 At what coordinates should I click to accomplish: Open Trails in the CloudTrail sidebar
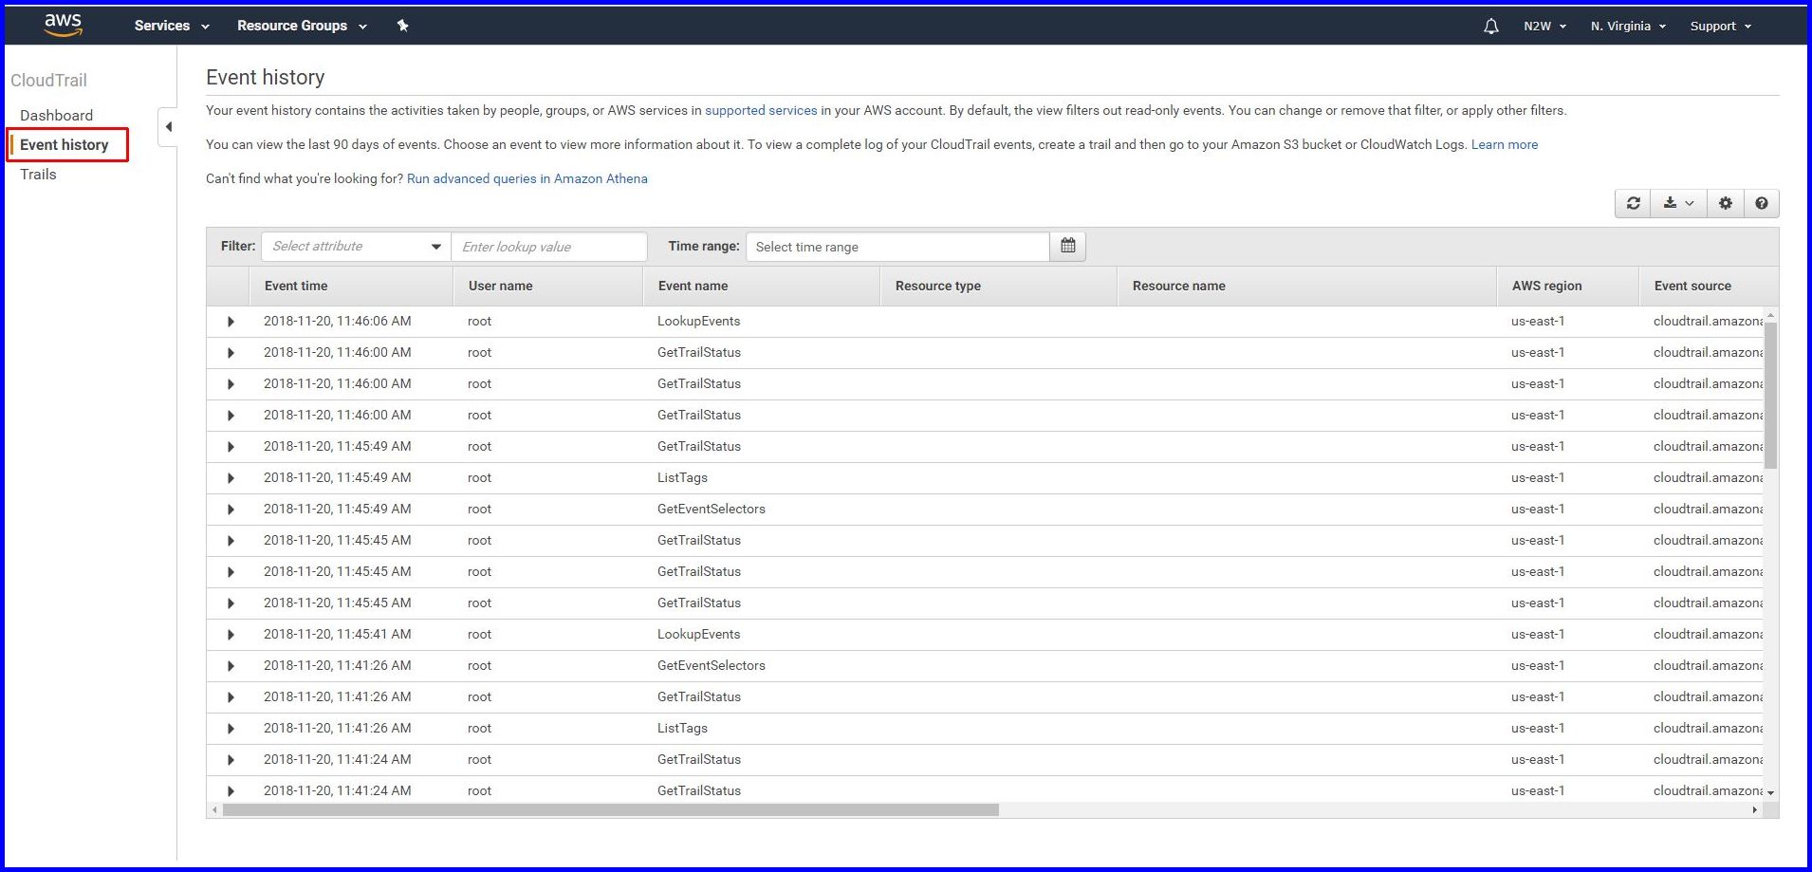click(38, 175)
